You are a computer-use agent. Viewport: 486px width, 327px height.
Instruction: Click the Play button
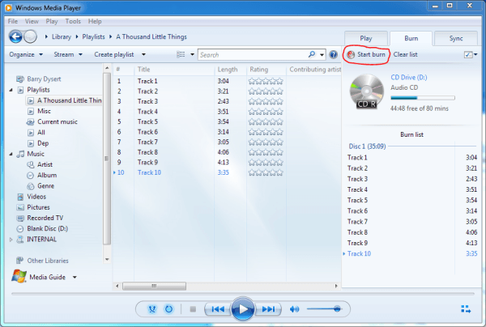pos(243,308)
